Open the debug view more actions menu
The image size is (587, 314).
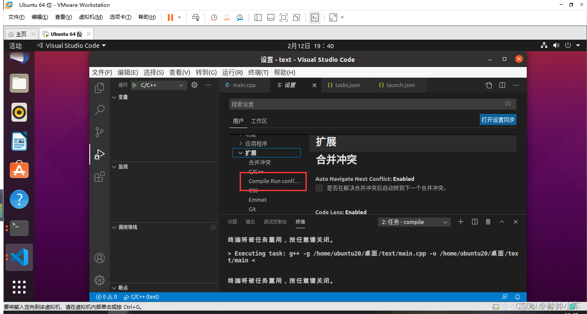(208, 85)
